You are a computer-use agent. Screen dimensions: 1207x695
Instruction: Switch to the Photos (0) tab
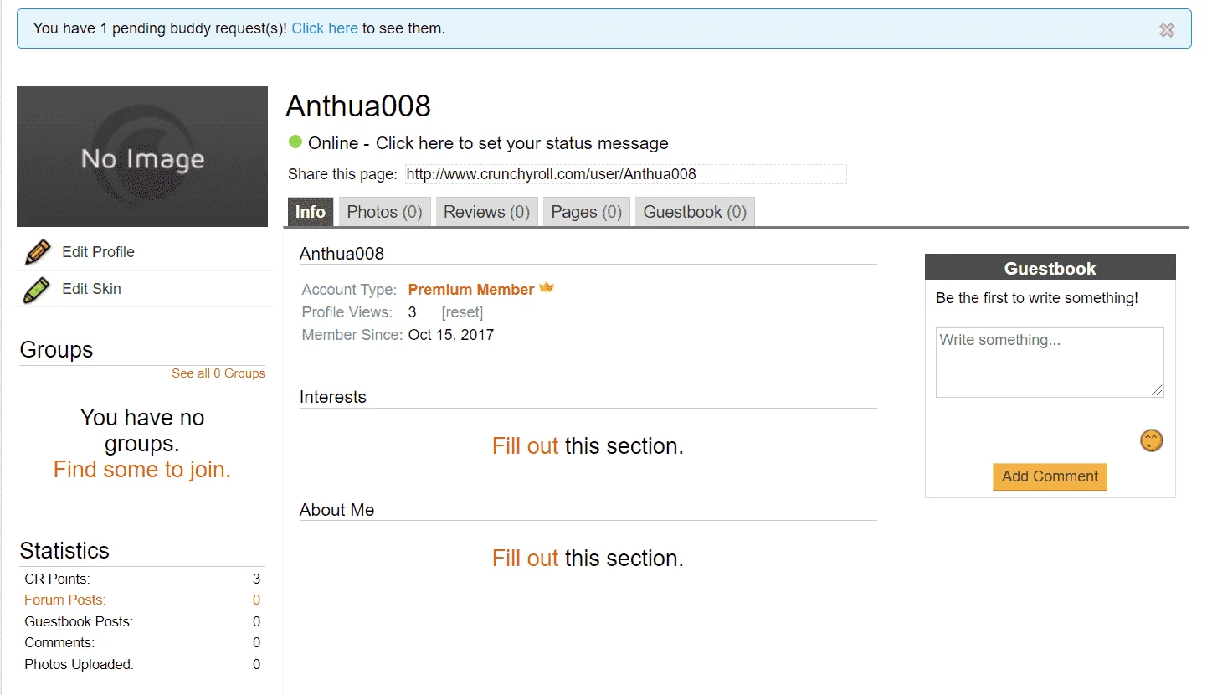(384, 212)
